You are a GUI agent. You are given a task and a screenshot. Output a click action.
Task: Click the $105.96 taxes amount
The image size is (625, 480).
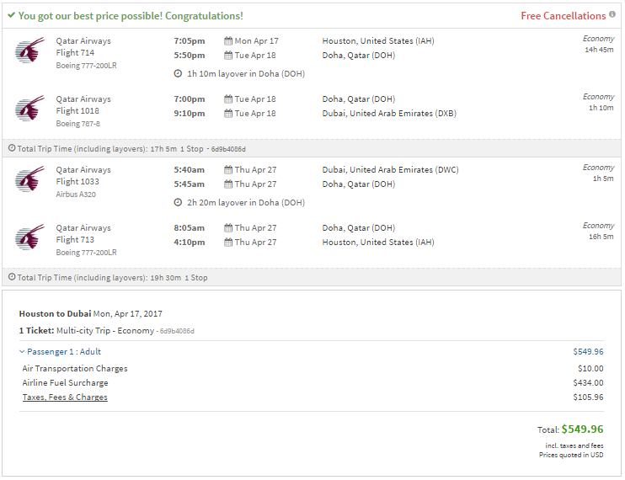(x=588, y=397)
